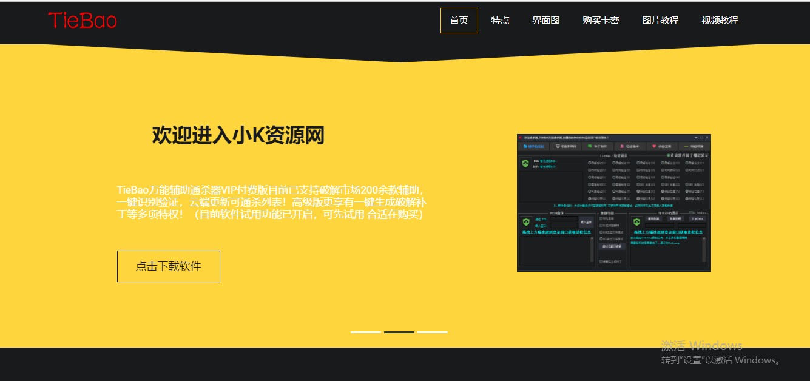The image size is (810, 381).
Task: Click the green shield icon in the right patch panel
Action: click(x=635, y=221)
